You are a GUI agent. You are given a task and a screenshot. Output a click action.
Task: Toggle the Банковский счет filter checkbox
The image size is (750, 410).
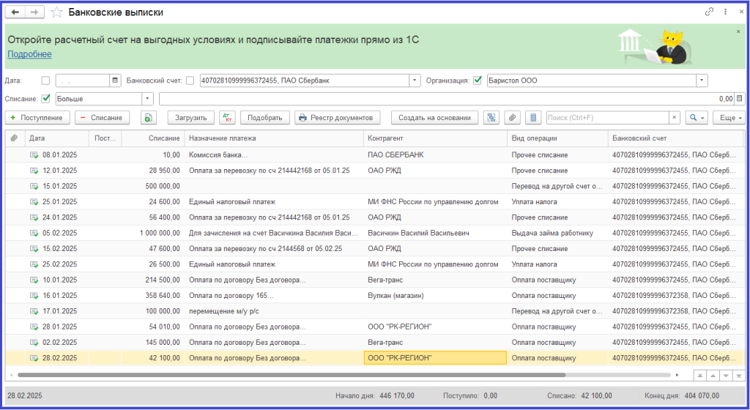190,81
